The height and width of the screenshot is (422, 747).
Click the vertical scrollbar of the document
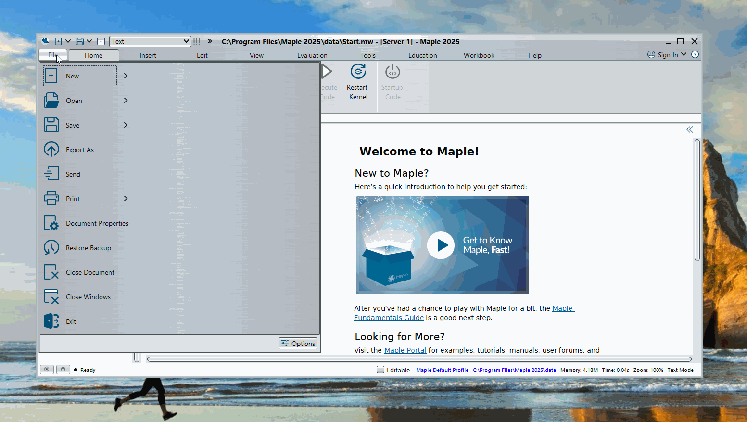click(x=697, y=200)
